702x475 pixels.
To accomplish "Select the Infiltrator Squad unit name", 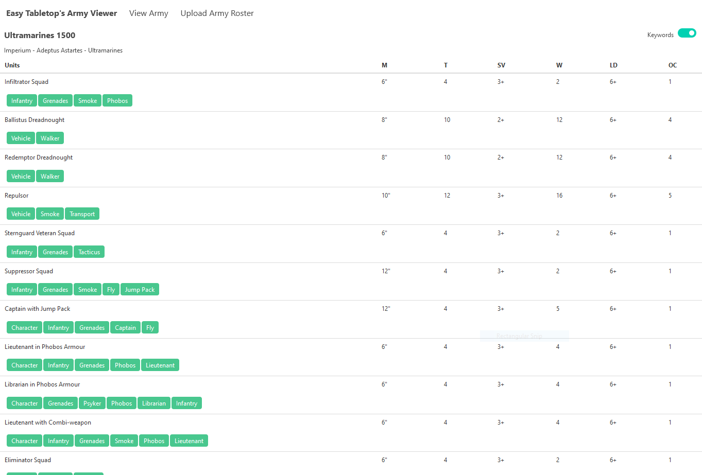I will (27, 82).
